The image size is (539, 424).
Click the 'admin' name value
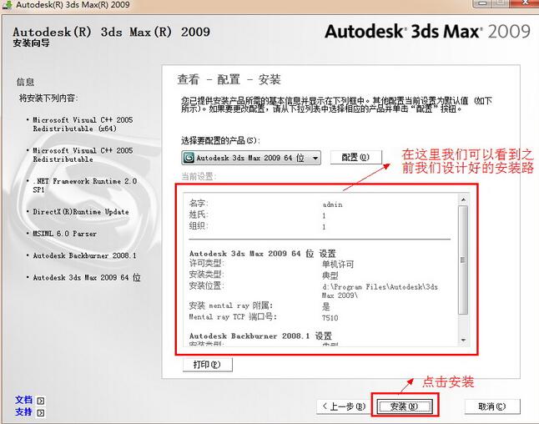332,204
